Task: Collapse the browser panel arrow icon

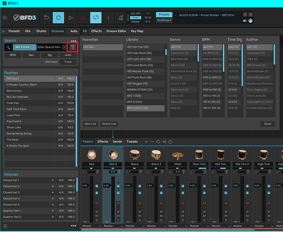Action: pos(3,31)
